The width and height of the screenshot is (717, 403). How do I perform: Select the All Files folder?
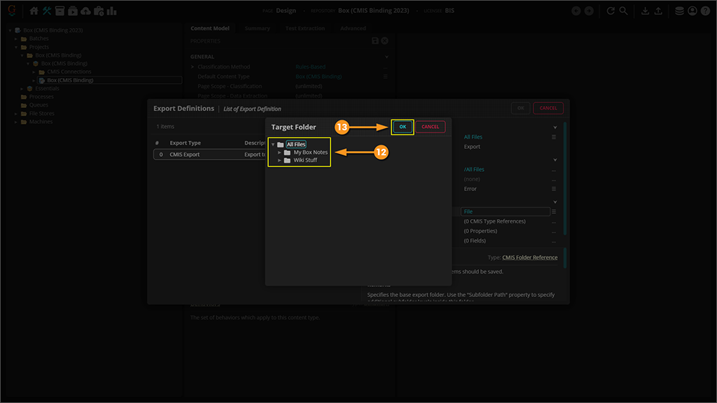(x=295, y=145)
